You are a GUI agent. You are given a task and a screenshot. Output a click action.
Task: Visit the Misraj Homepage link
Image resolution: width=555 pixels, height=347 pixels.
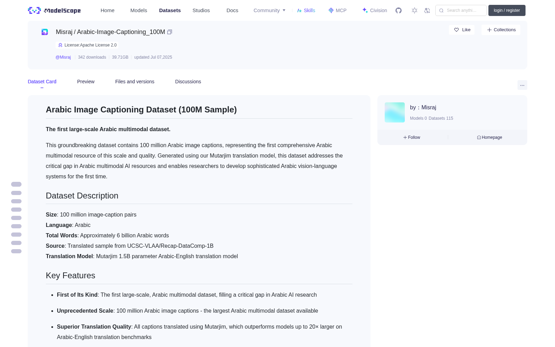489,137
